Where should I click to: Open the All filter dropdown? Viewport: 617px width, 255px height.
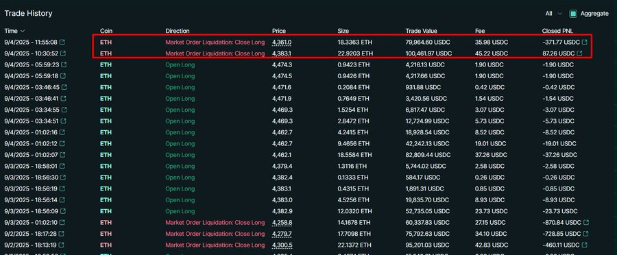point(554,14)
